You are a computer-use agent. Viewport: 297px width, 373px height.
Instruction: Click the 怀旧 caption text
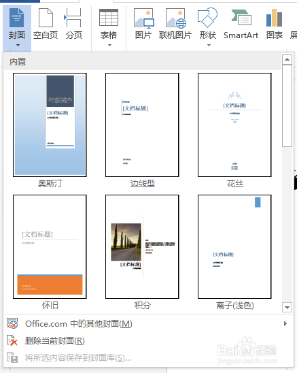tap(50, 306)
